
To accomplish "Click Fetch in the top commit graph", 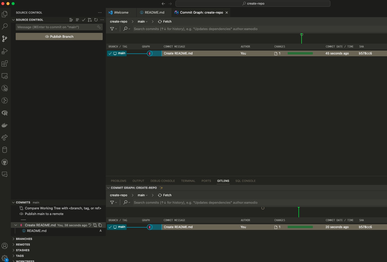I will (165, 22).
